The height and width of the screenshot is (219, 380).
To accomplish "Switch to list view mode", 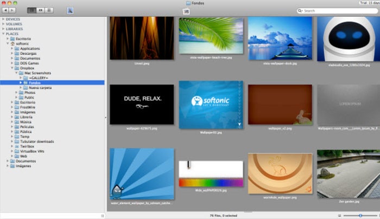I will pyautogui.click(x=49, y=10).
